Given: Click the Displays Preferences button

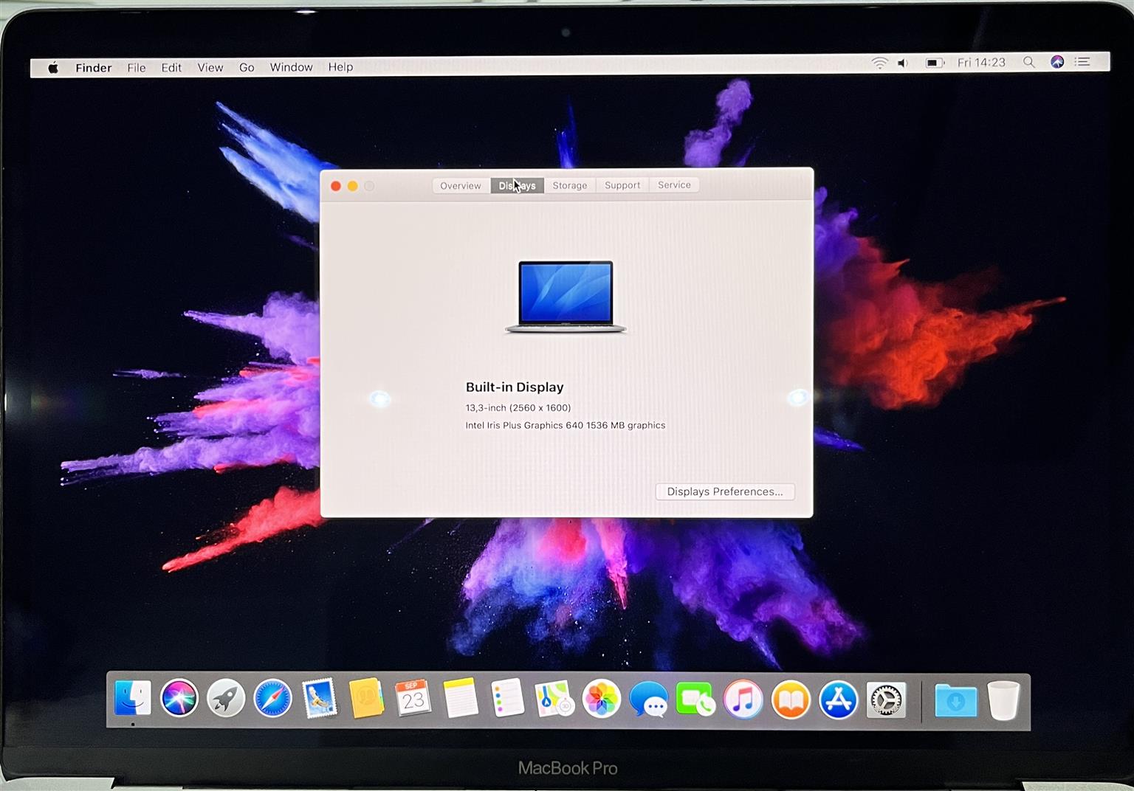Looking at the screenshot, I should click(724, 492).
